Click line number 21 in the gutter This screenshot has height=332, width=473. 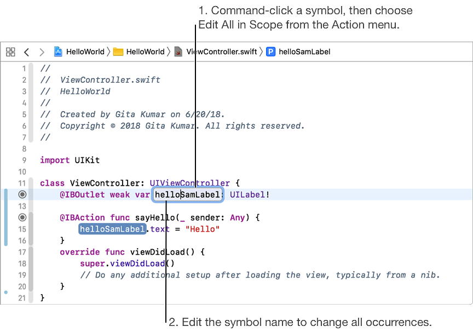(x=22, y=298)
